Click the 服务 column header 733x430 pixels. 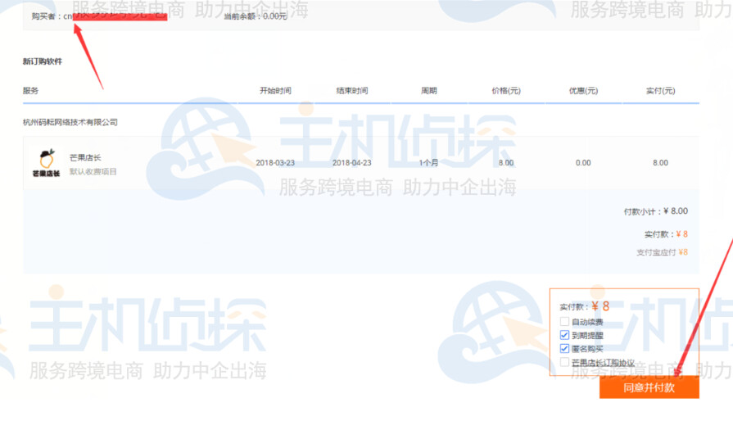pyautogui.click(x=30, y=91)
